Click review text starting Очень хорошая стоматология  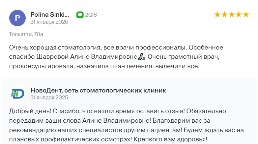tap(116, 57)
